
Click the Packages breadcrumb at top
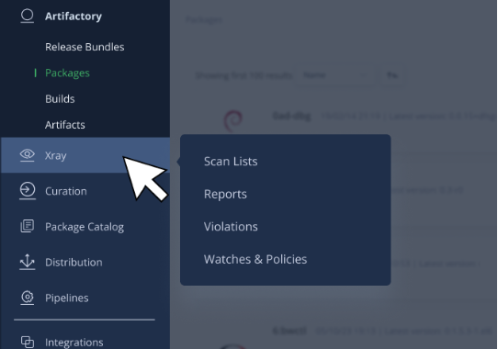click(204, 19)
